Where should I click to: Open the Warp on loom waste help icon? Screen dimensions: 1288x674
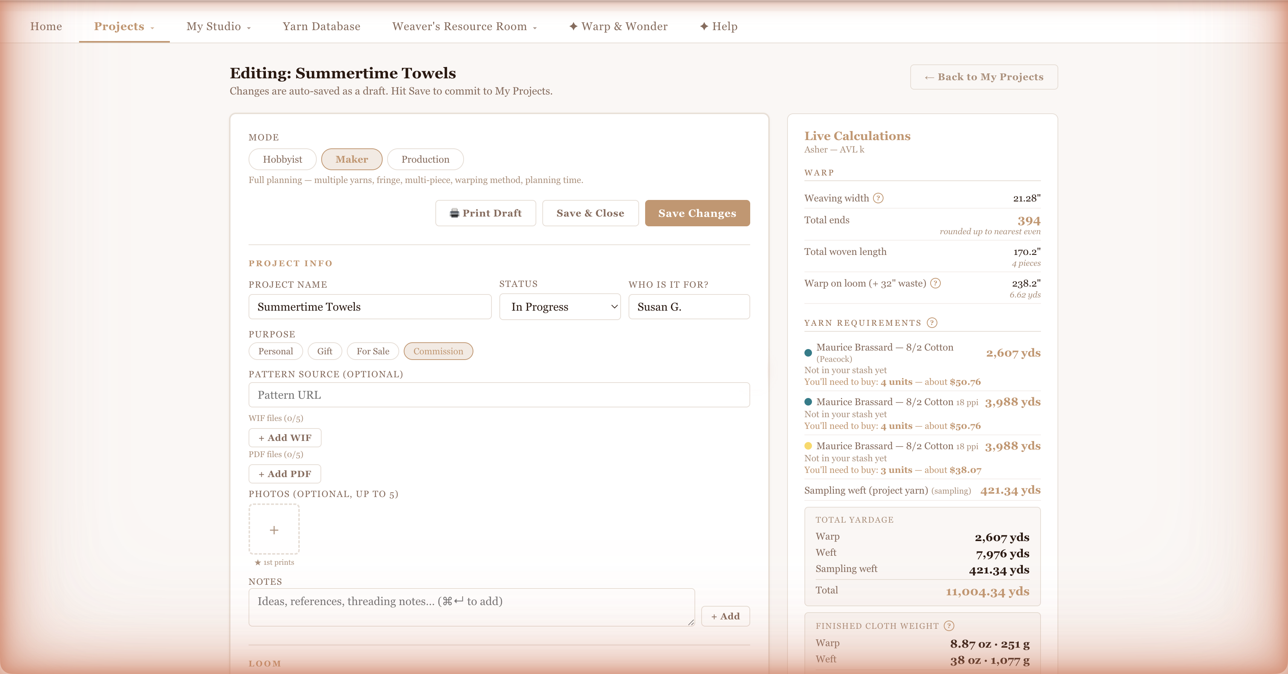point(935,283)
